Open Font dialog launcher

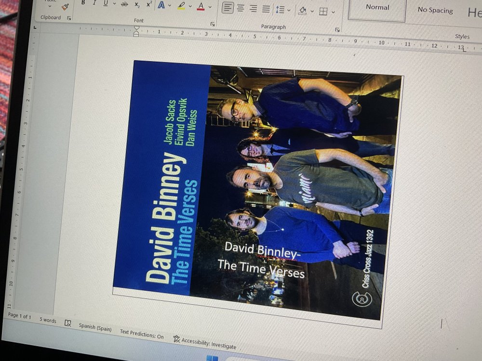click(213, 24)
